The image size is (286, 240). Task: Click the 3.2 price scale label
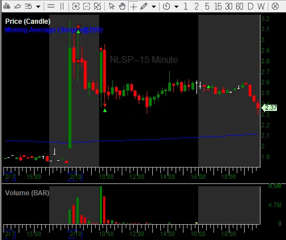[x=265, y=19]
